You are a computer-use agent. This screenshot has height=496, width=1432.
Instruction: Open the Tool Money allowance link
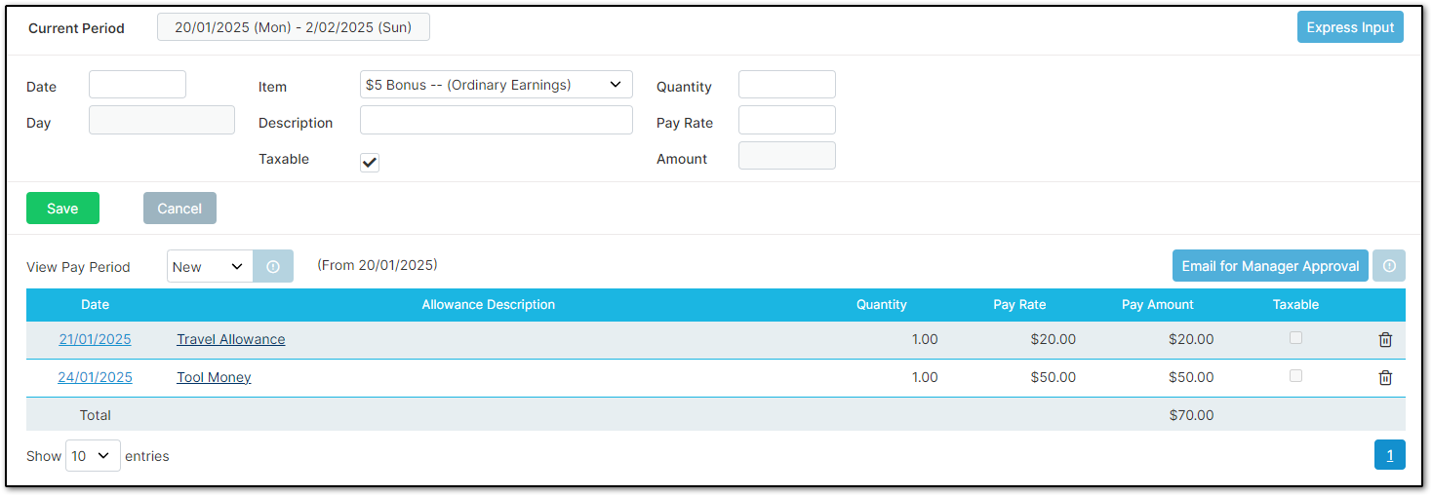point(214,378)
